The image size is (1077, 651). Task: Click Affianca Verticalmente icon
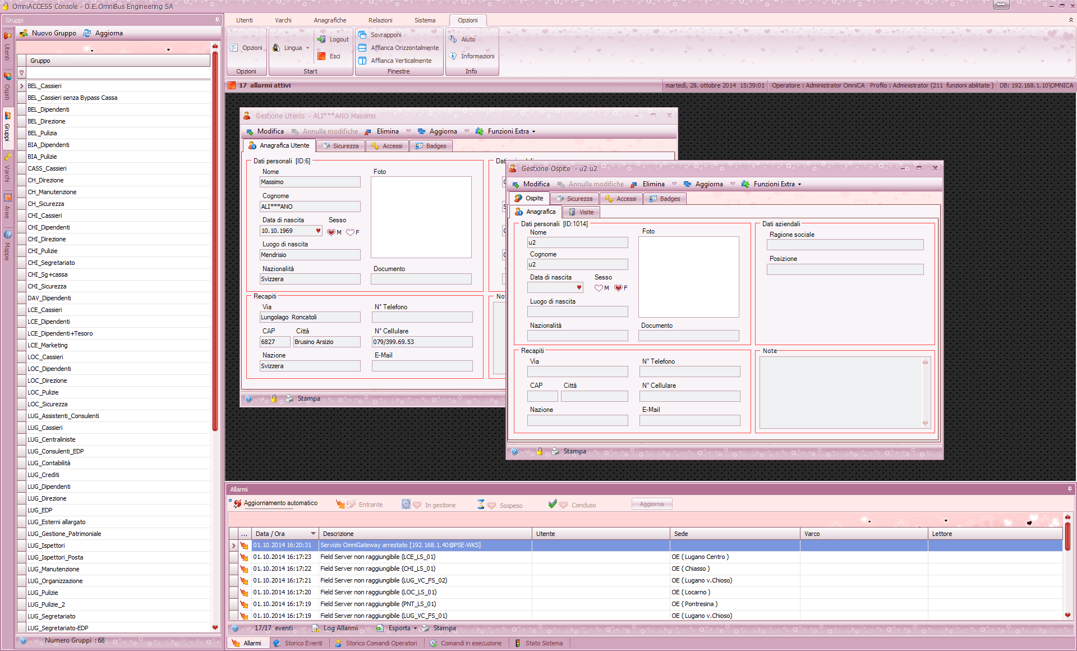click(362, 61)
